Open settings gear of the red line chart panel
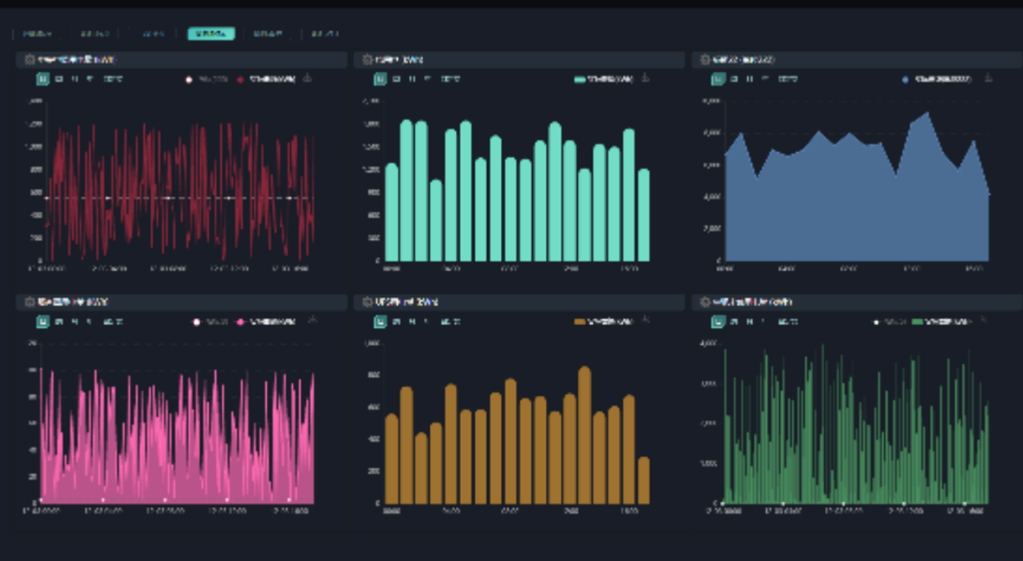 [x=29, y=60]
